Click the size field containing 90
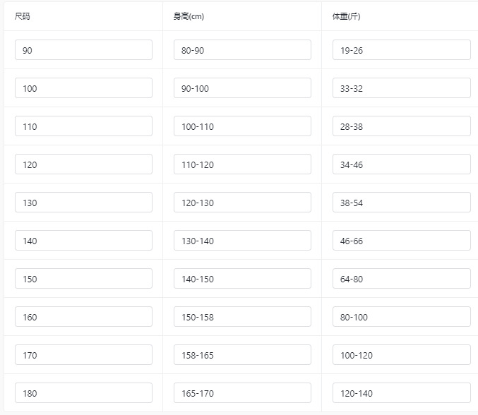Screen dimensions: 478x415 (83, 50)
